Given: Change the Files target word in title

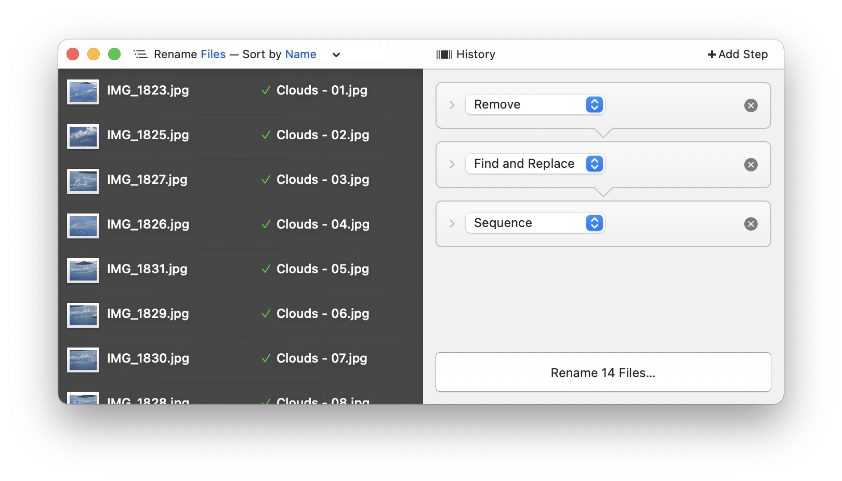Looking at the screenshot, I should [x=213, y=54].
